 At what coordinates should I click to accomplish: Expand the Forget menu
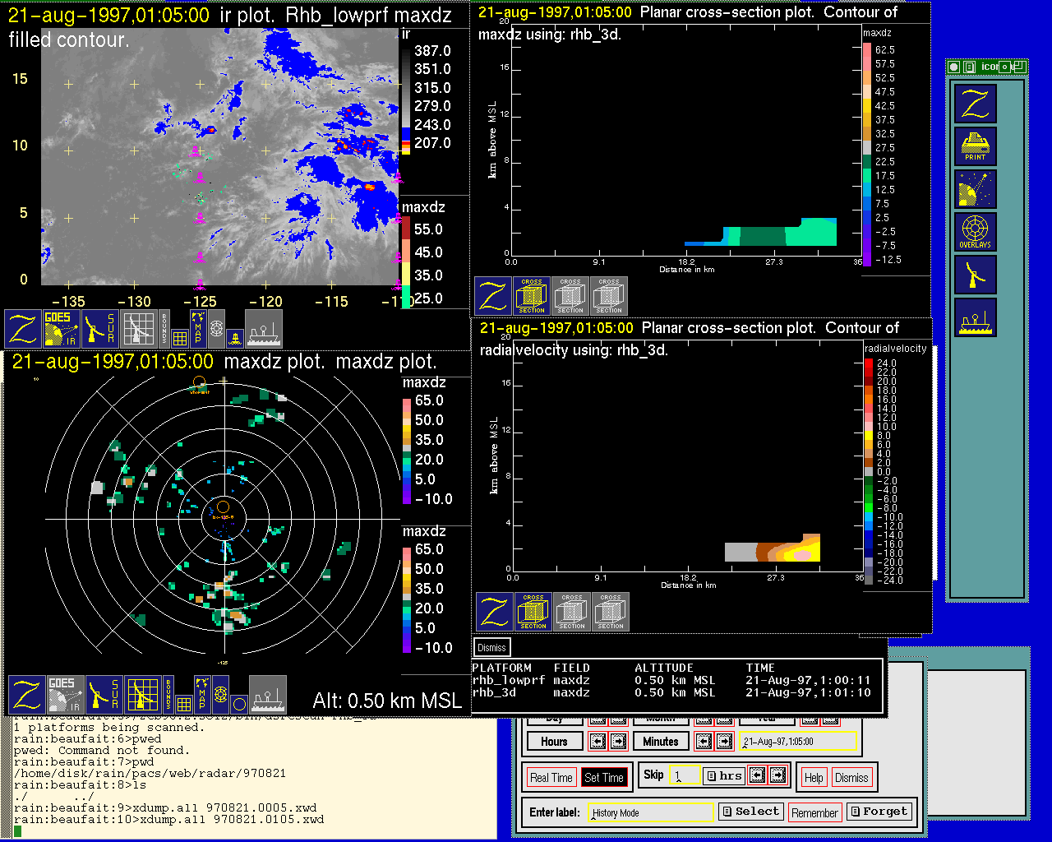pos(878,812)
